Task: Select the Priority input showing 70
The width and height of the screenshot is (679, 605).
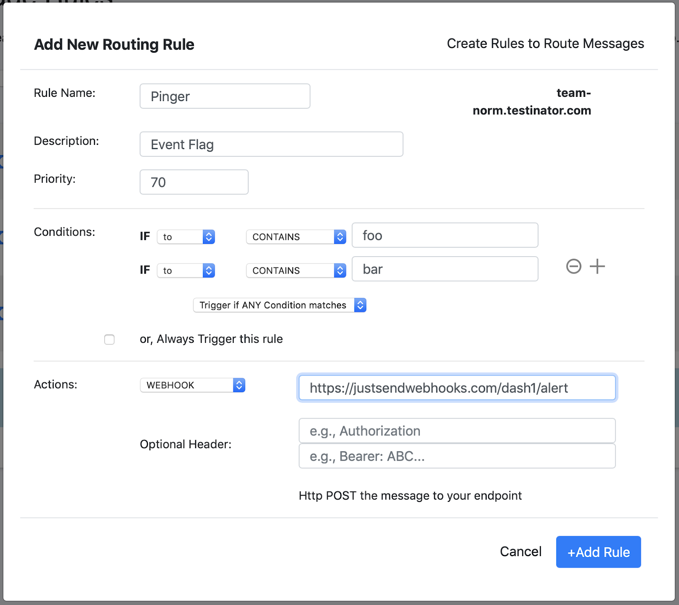Action: point(194,182)
